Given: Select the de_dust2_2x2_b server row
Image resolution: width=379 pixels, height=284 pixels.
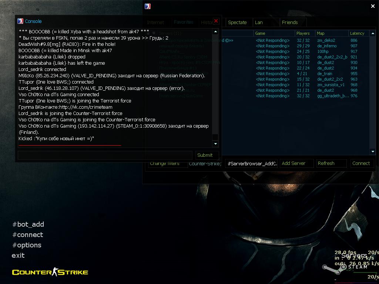Looking at the screenshot, I should pos(258,57).
